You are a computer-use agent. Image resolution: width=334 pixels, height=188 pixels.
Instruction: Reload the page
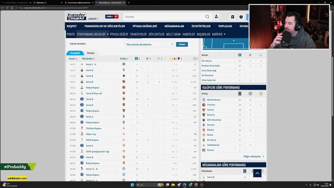click(7, 8)
